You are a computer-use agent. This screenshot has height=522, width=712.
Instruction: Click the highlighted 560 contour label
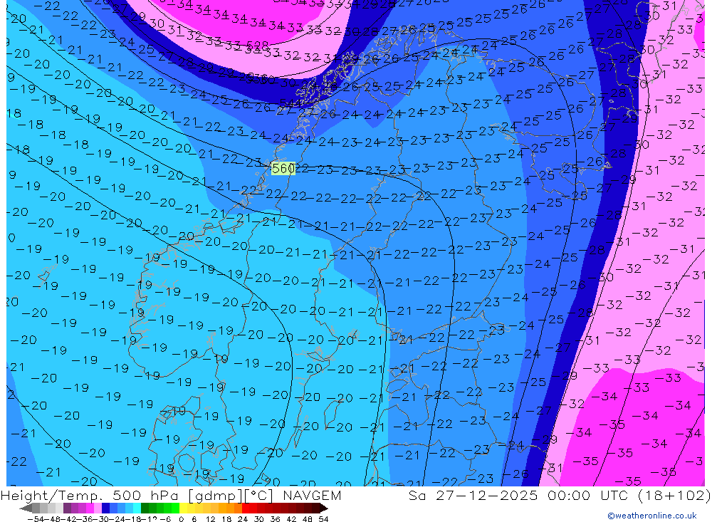pos(283,169)
